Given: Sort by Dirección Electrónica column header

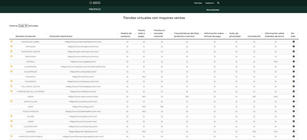Looking at the screenshot, I should coord(61,36).
